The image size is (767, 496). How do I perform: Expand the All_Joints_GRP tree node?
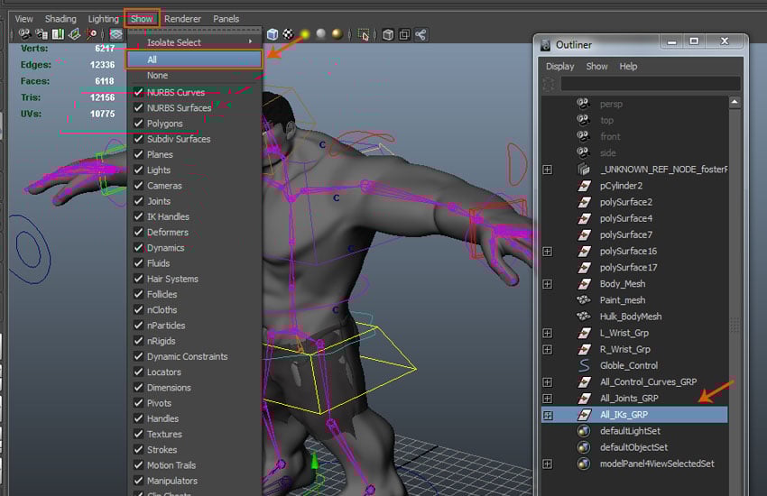(547, 399)
